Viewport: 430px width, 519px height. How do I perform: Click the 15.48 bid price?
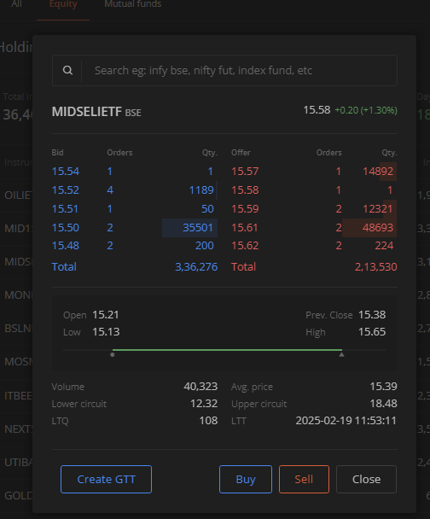tap(66, 246)
